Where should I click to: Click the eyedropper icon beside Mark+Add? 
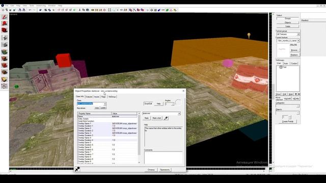[166, 118]
